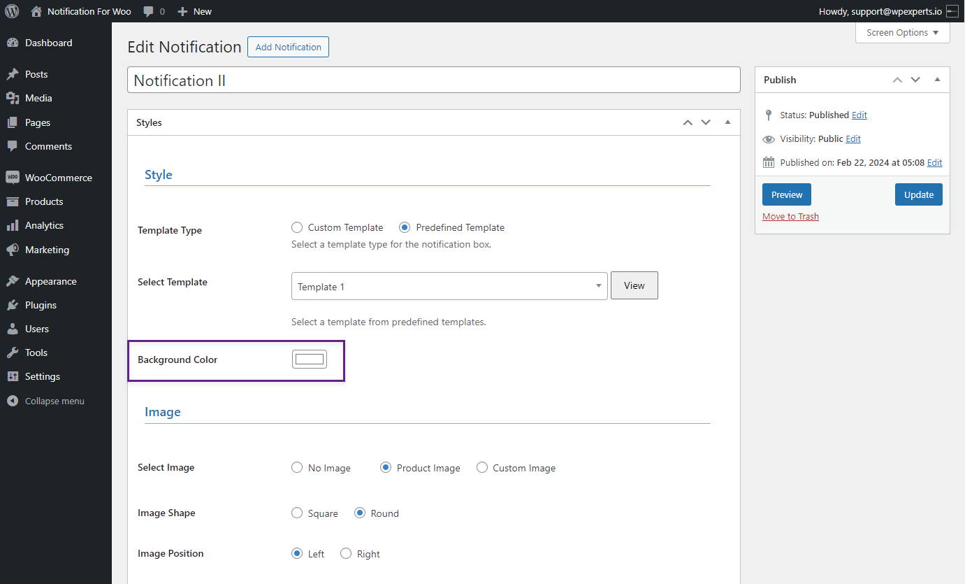Click the Collapse menu arrow icon
965x584 pixels.
pos(13,401)
